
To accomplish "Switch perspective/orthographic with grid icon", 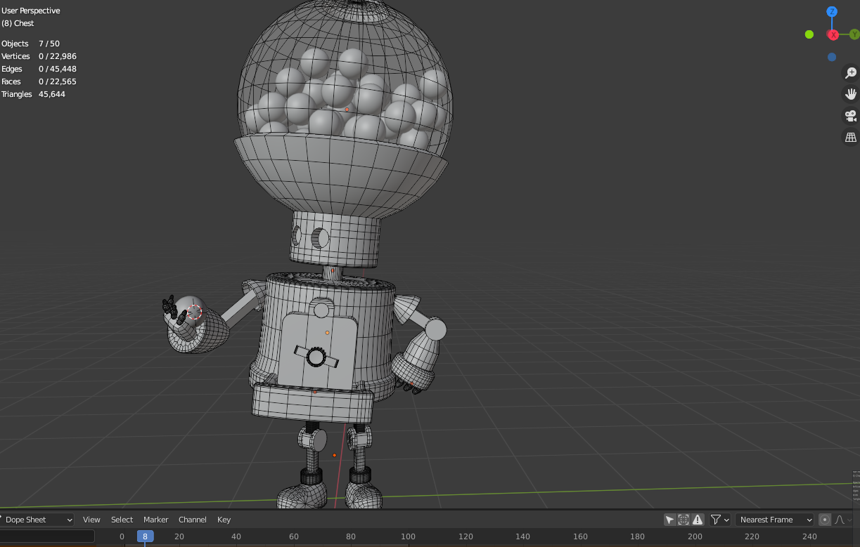I will [851, 138].
